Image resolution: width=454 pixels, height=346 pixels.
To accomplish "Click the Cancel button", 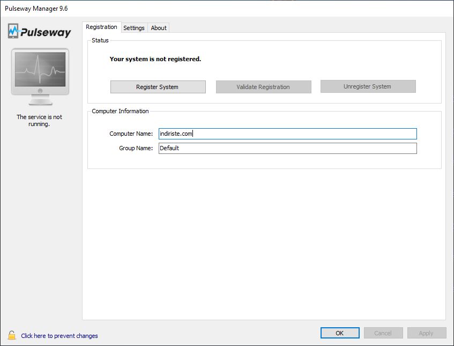I will click(x=383, y=333).
